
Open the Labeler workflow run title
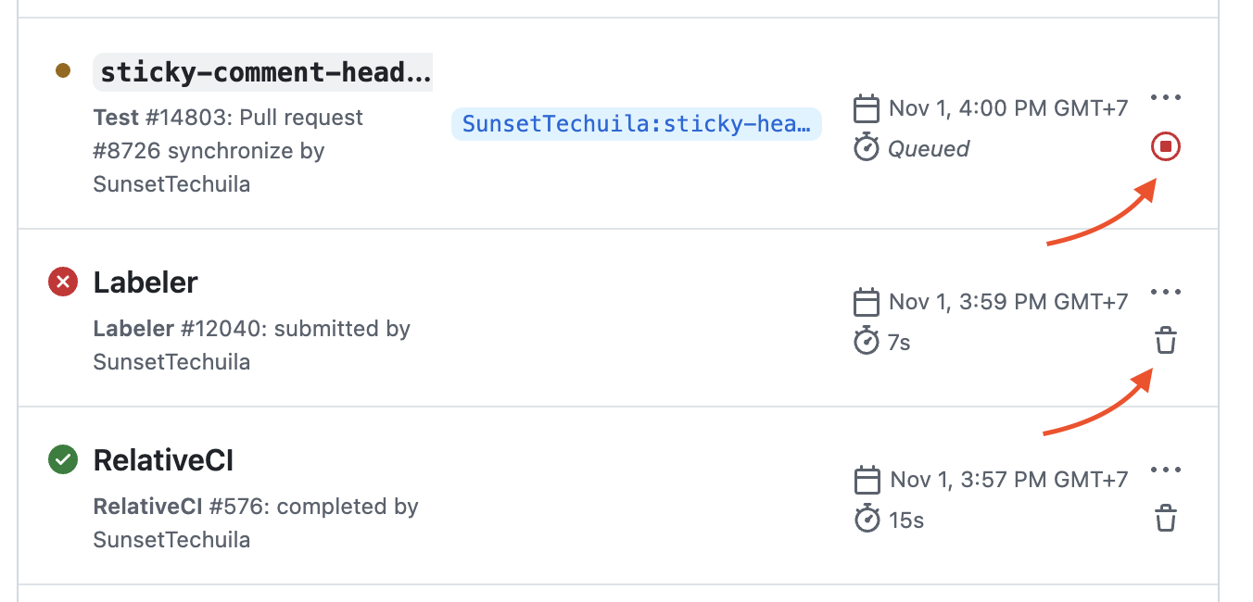(146, 282)
